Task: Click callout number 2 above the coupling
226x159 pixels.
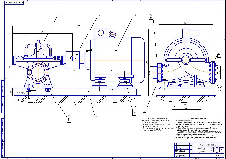Action: (x=100, y=15)
